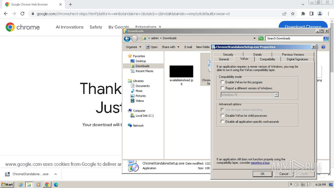Open the Pictures library
This screenshot has width=334, height=188.
pyautogui.click(x=141, y=96)
